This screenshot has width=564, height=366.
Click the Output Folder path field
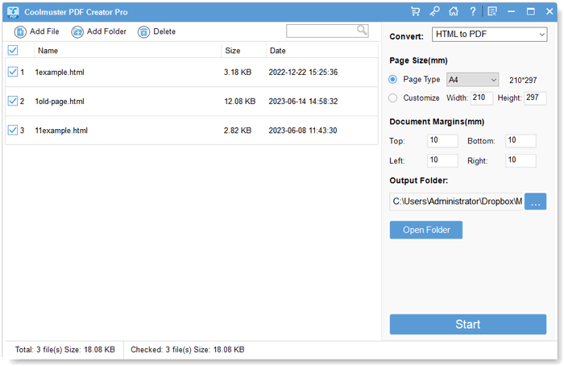click(457, 202)
